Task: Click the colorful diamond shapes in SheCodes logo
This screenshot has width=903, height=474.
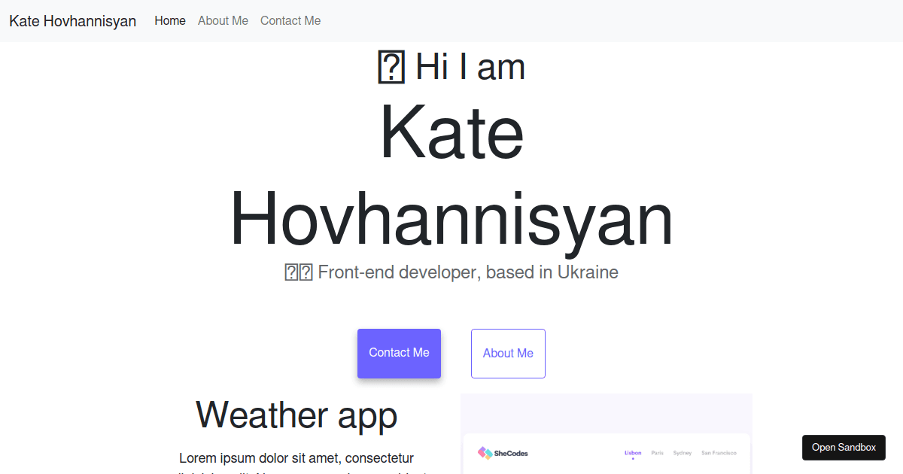Action: 485,452
